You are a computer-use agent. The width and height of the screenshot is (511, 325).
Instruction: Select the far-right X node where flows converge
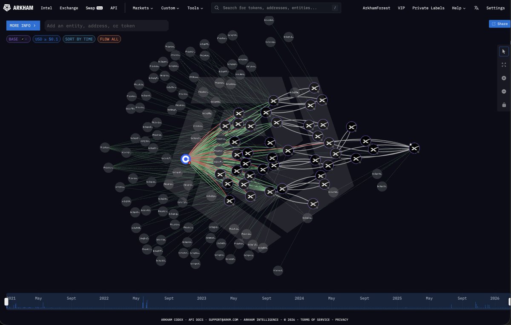click(x=414, y=148)
